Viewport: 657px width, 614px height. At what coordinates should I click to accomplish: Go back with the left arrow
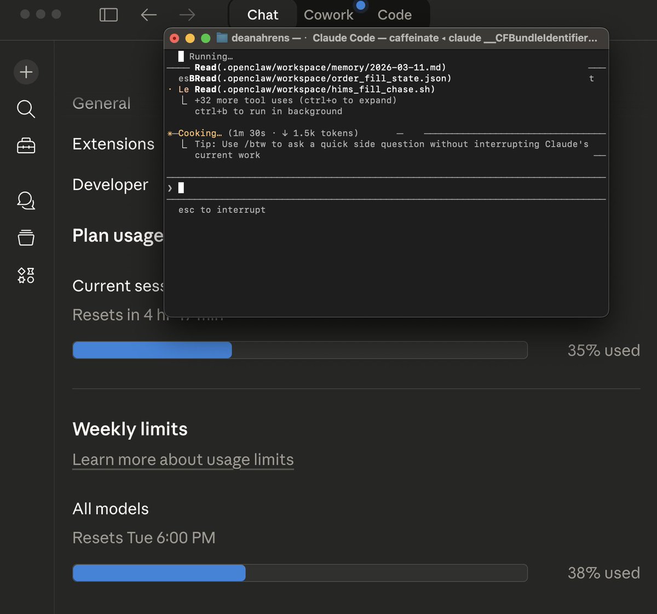(149, 15)
